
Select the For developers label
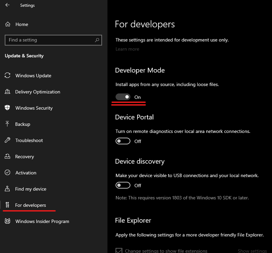click(x=30, y=205)
